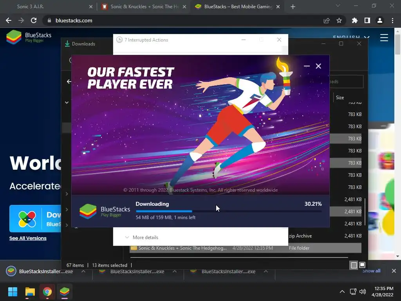The height and width of the screenshot is (301, 401).
Task: Select Sonic & Knuckles folder row
Action: [246, 248]
